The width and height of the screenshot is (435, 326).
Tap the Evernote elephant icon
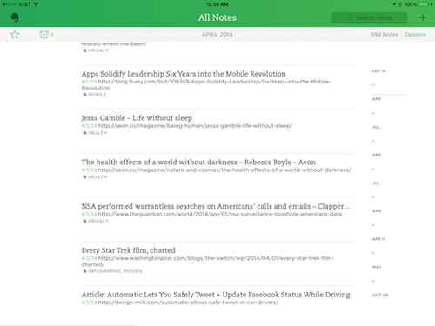(15, 17)
